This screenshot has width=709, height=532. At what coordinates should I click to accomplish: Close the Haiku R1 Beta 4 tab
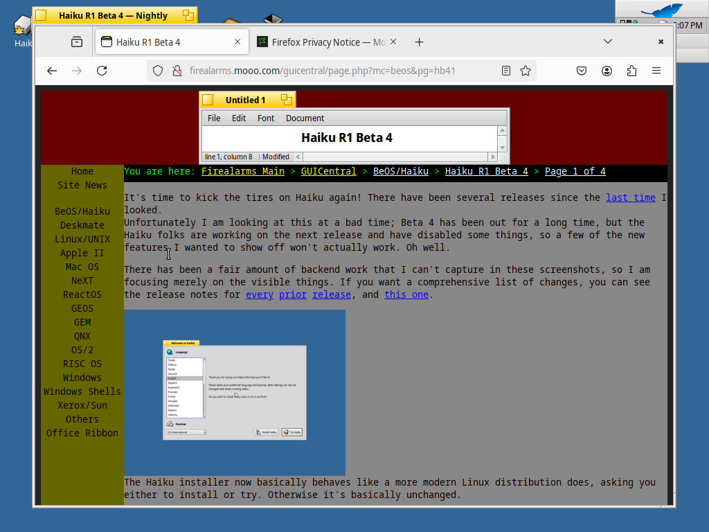point(237,42)
